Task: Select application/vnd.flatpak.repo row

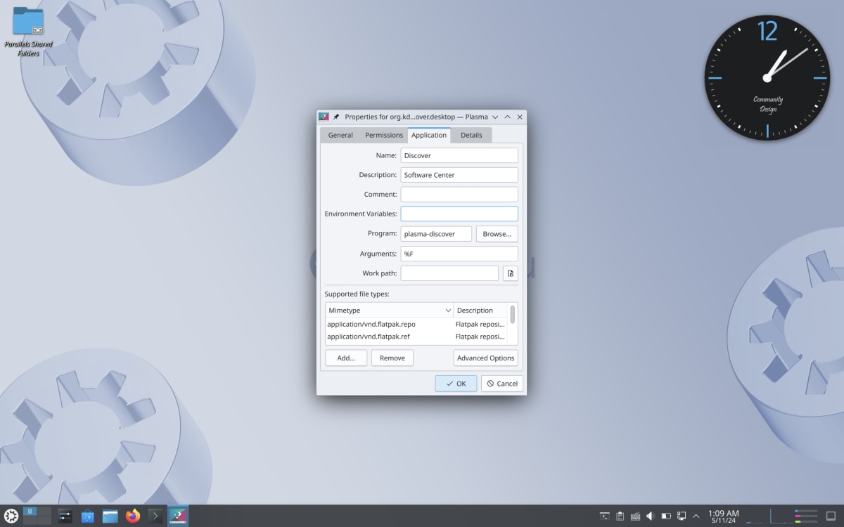Action: coord(416,324)
